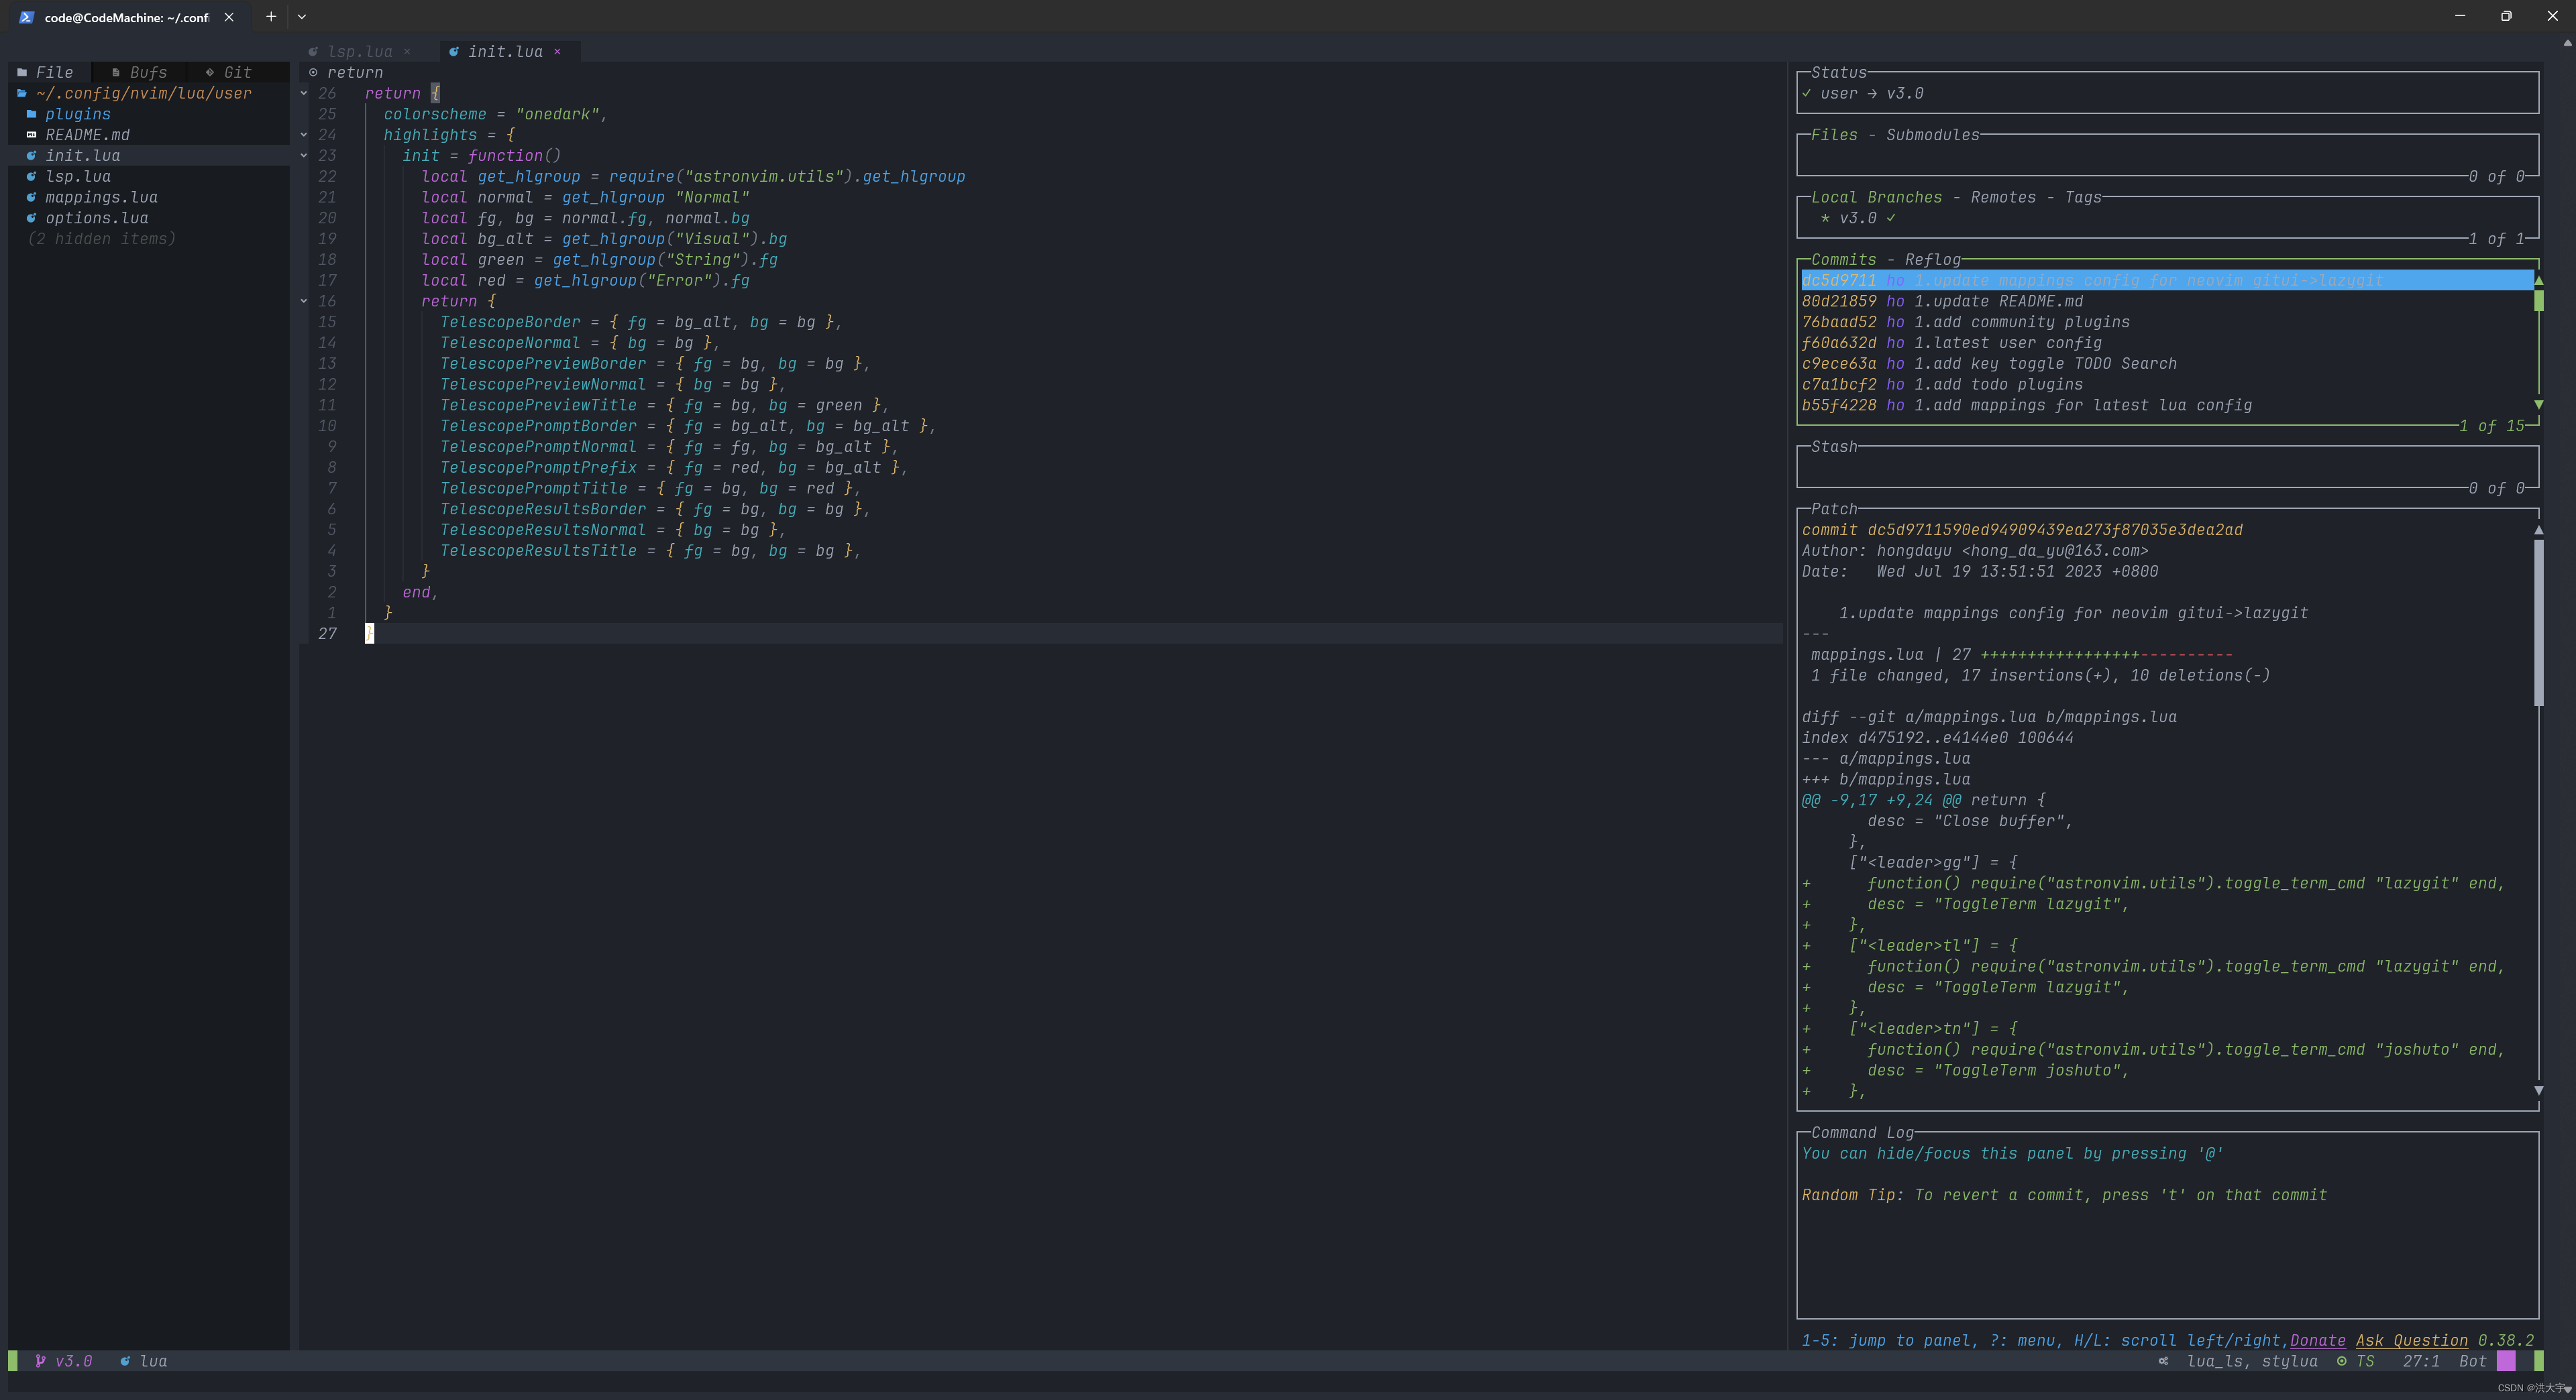Image resolution: width=2576 pixels, height=1400 pixels.
Task: Open the Git source tab
Action: [x=228, y=72]
